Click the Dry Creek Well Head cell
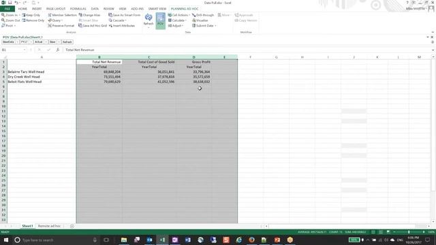 [42, 77]
